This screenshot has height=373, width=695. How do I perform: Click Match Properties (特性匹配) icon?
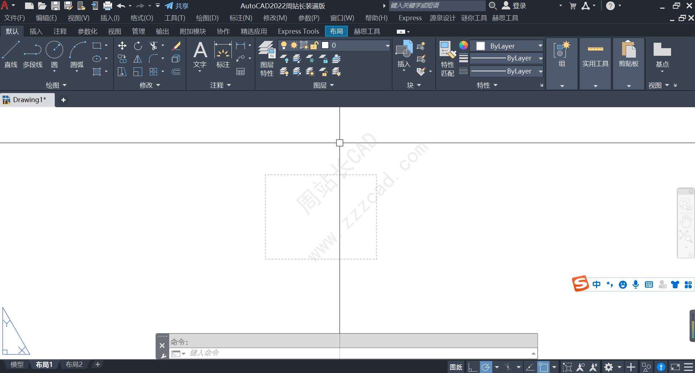tap(447, 58)
